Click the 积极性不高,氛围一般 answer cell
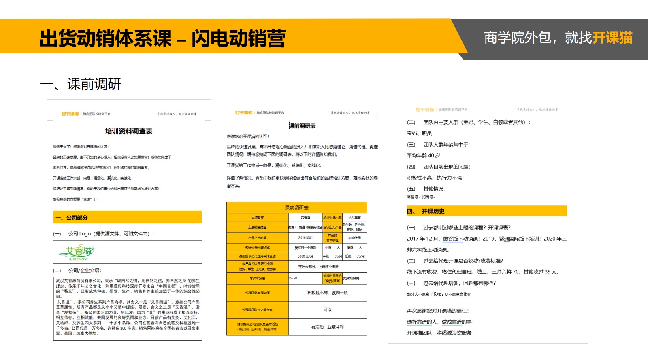 coord(328,293)
